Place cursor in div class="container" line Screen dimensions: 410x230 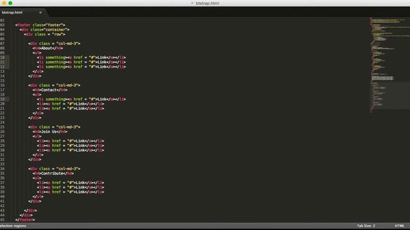pyautogui.click(x=44, y=30)
